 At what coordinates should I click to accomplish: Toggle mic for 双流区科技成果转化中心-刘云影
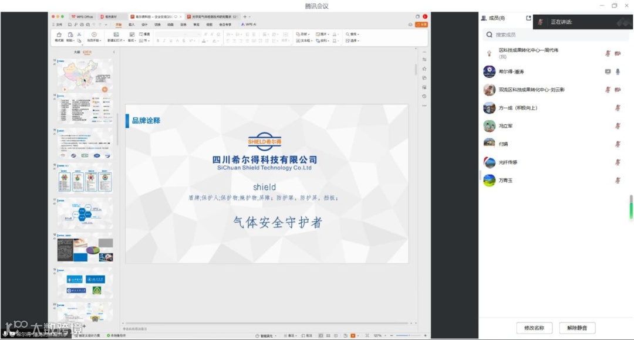pos(608,90)
